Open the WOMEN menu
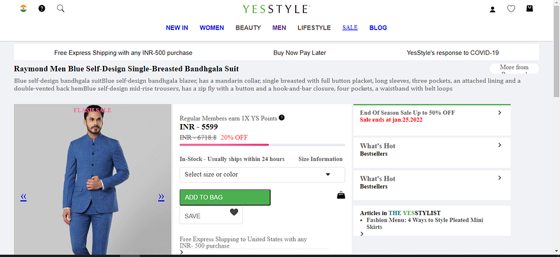 click(x=212, y=28)
